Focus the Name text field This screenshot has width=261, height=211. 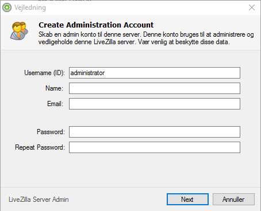pos(155,88)
